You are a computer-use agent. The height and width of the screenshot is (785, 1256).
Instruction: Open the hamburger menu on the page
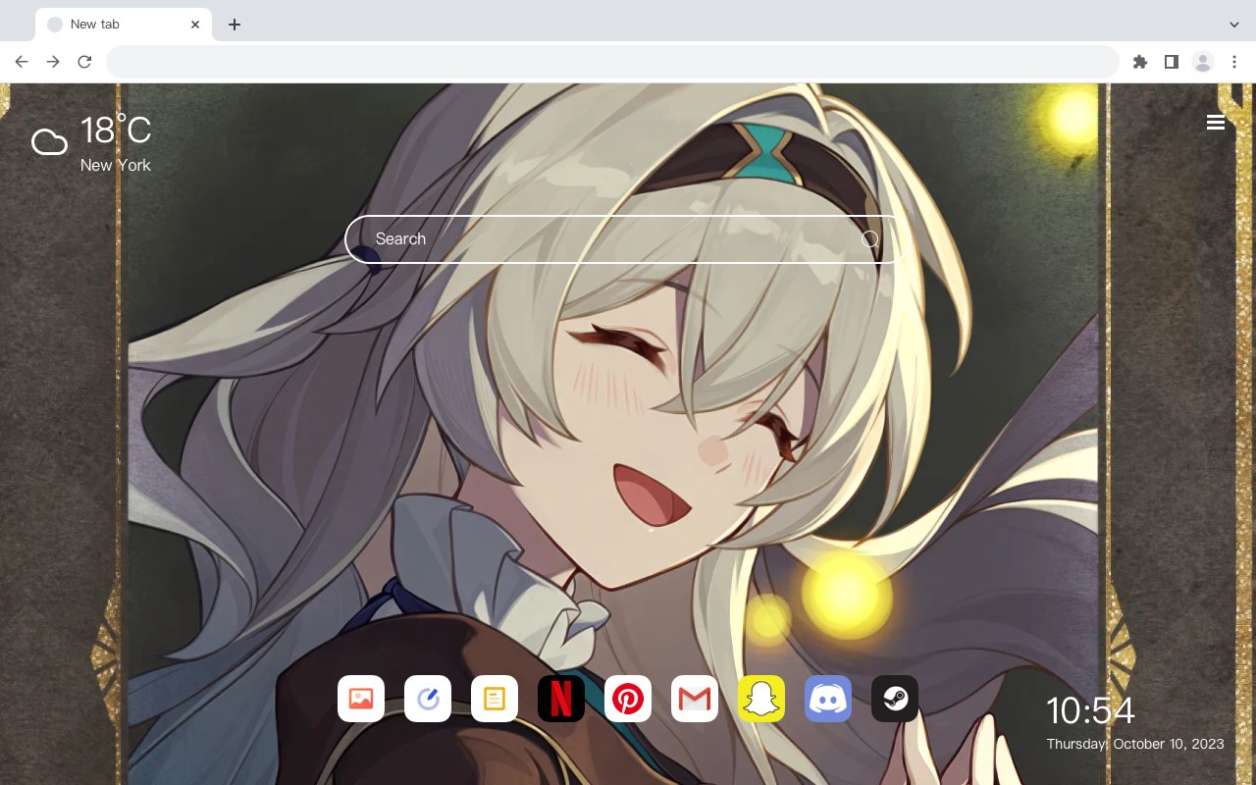pos(1216,123)
